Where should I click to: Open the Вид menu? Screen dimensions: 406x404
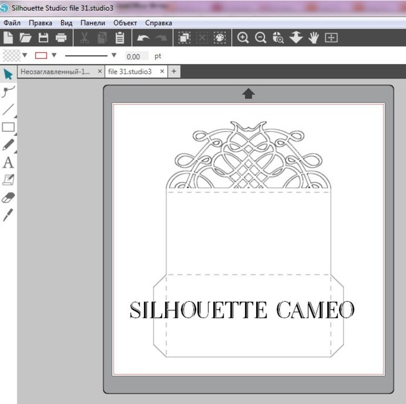[x=66, y=23]
